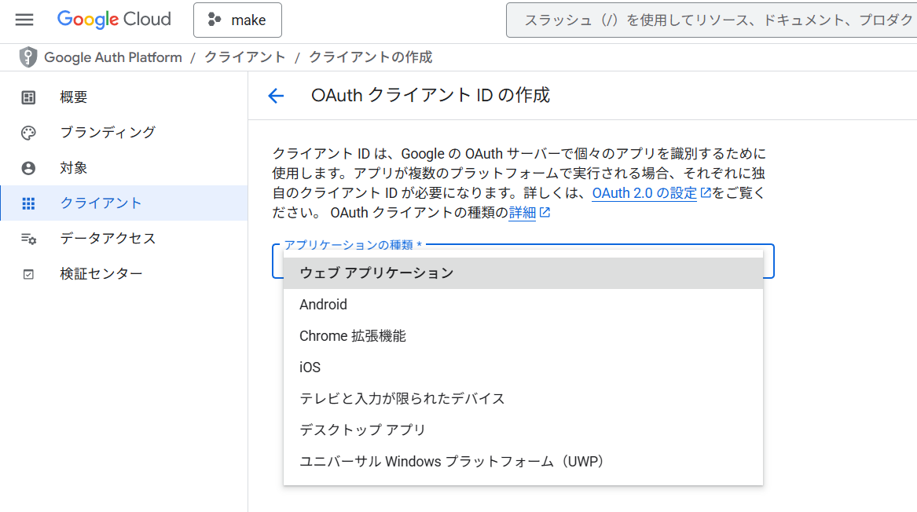Image resolution: width=917 pixels, height=512 pixels.
Task: Click external link icon after OAuth 2.0 の設定
Action: pyautogui.click(x=706, y=192)
